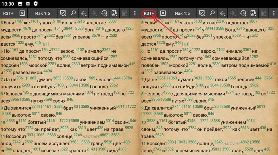Tap Strong's number 3007 in left pane

pyautogui.click(x=112, y=21)
